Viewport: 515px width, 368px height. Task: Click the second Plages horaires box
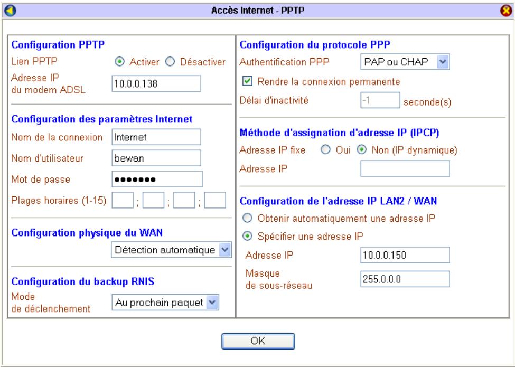coord(153,200)
